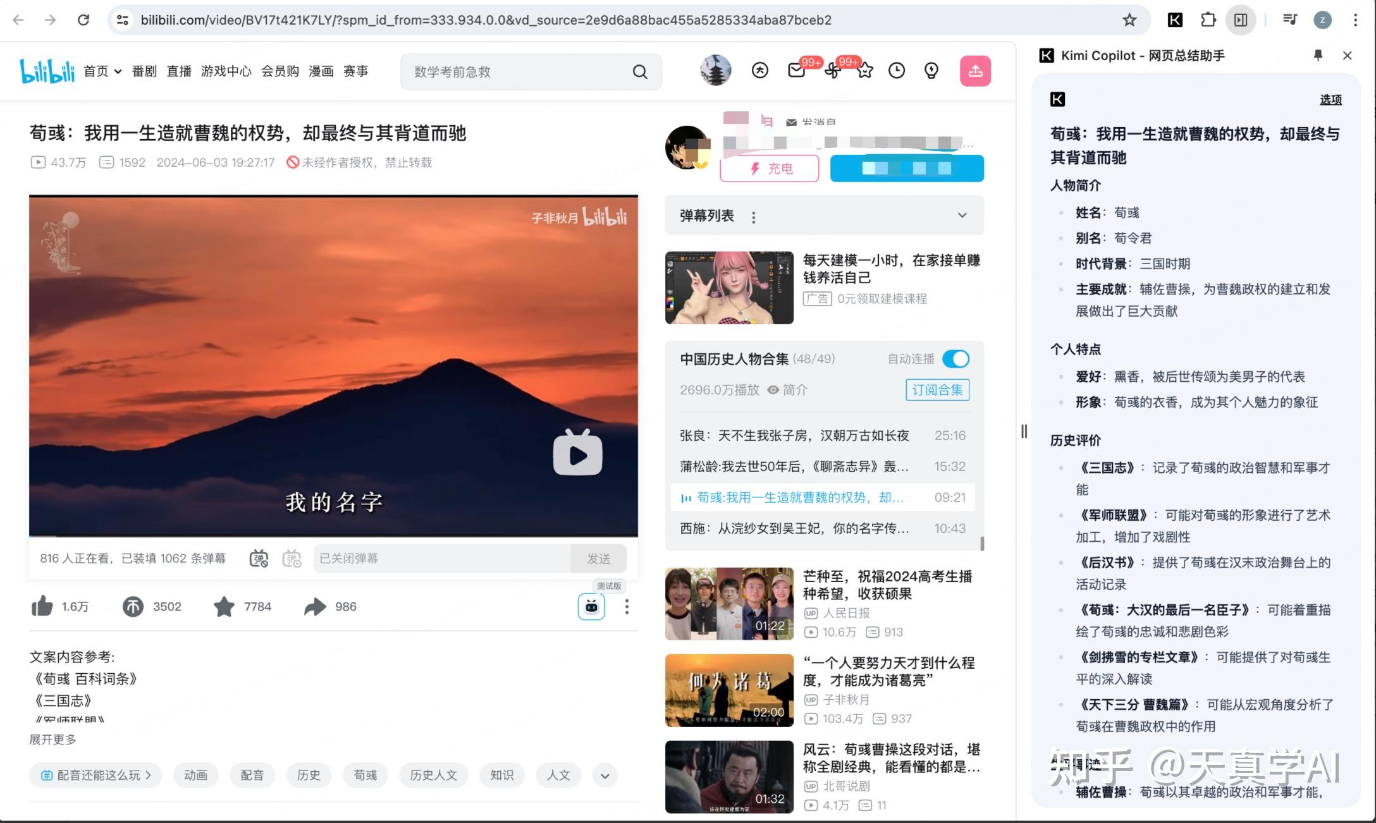
Task: Open the 游戏中心 menu item
Action: coord(226,71)
